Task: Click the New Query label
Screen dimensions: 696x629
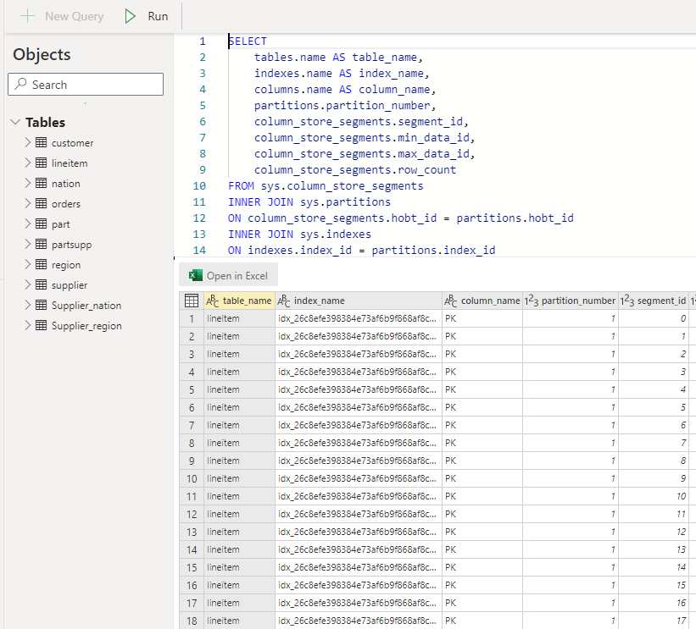Action: click(74, 16)
